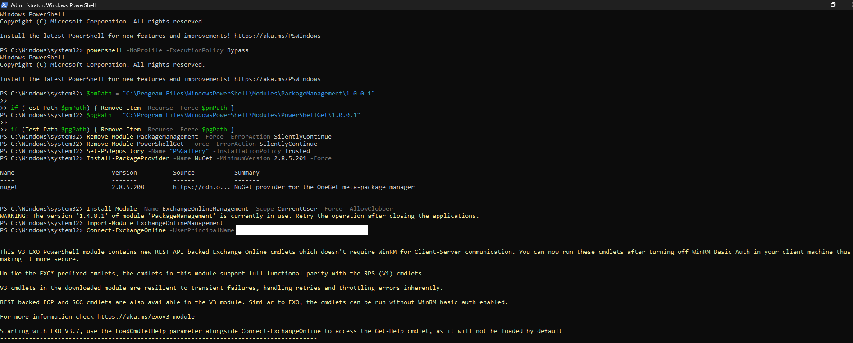Click the PackageManagement\1.0.0.1 path string

pos(249,94)
